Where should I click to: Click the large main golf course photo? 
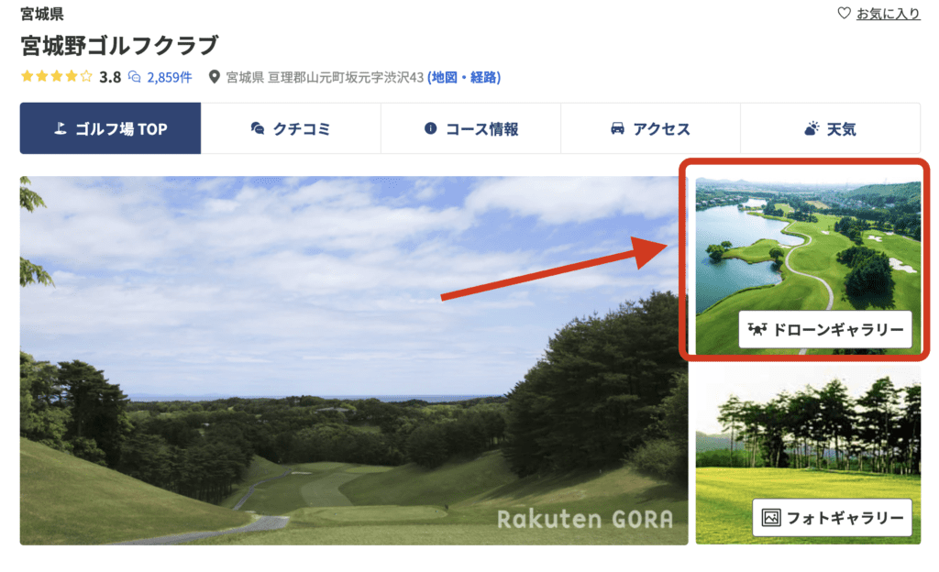tap(354, 360)
